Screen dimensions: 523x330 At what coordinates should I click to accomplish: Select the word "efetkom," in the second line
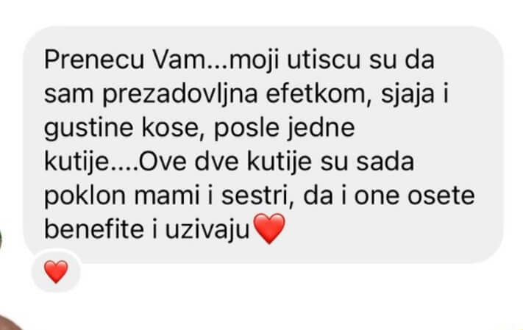[x=319, y=94]
